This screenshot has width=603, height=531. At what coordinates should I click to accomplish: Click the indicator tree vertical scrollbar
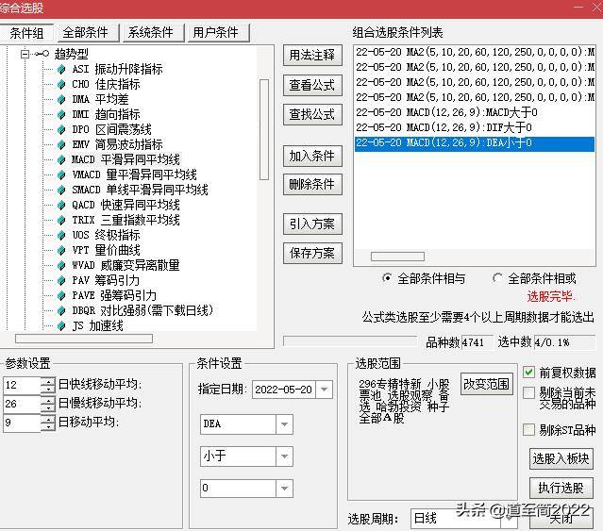(x=264, y=129)
